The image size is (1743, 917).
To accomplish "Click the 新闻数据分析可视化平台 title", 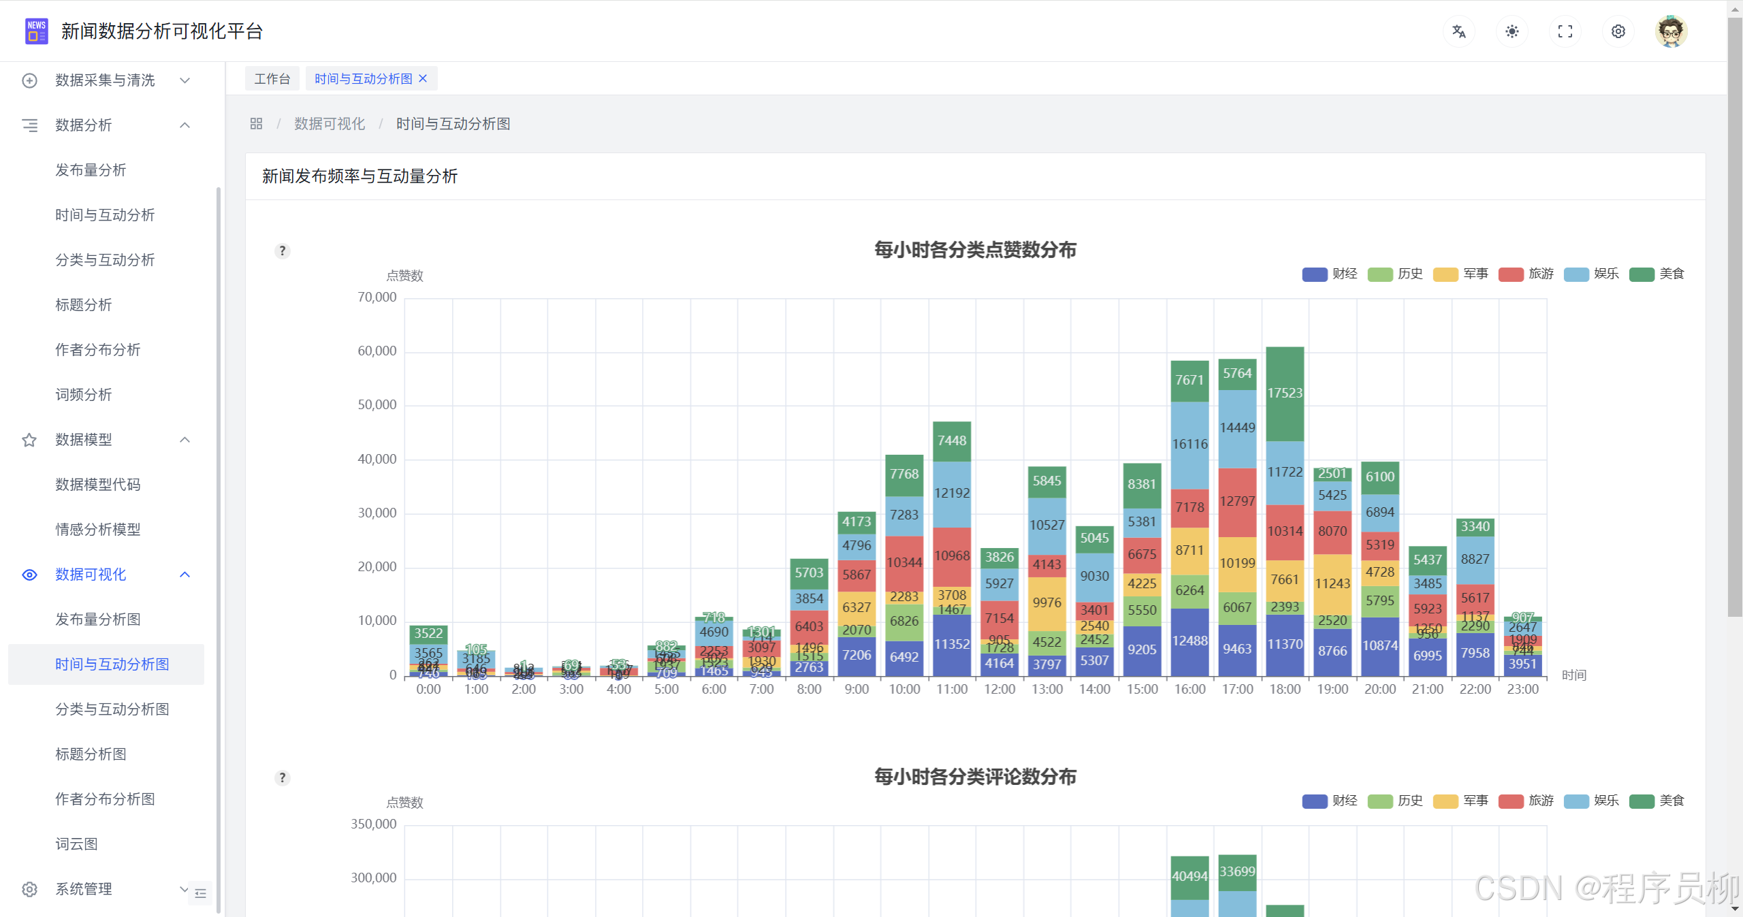I will click(162, 31).
